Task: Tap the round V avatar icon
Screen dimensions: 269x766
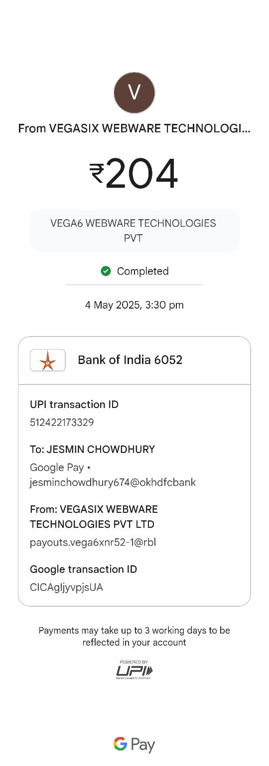Action: (x=134, y=92)
